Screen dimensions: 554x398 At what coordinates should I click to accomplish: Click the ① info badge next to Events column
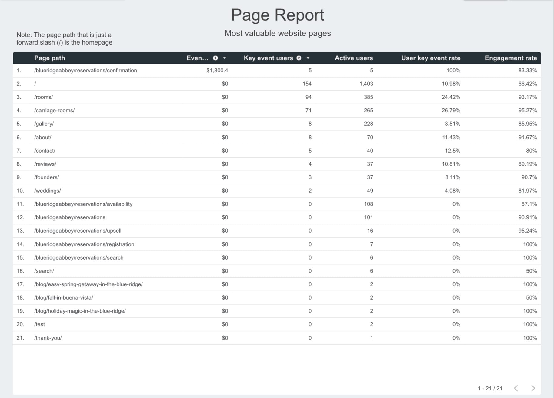[215, 58]
